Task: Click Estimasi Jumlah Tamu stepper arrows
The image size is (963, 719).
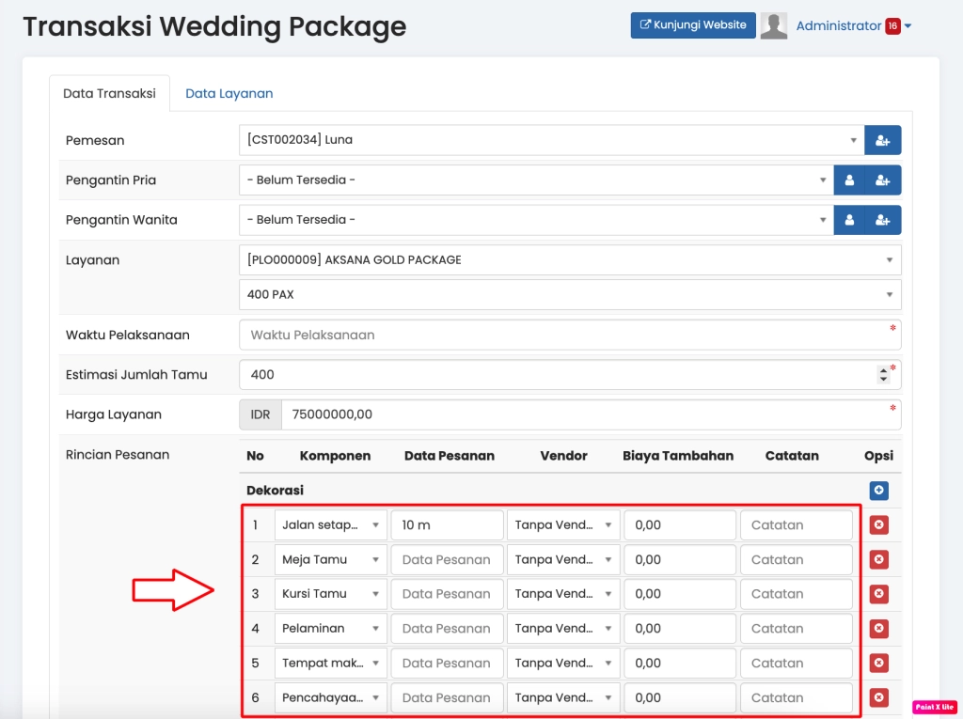Action: tap(882, 375)
